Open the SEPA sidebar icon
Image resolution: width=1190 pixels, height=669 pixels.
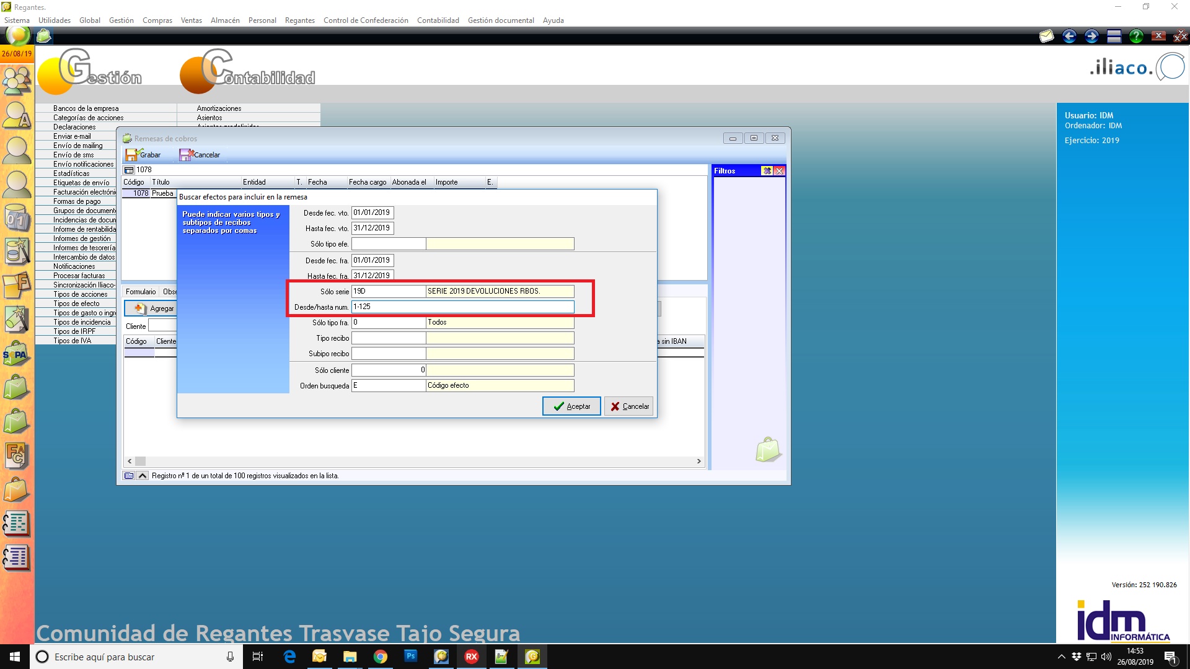point(17,355)
